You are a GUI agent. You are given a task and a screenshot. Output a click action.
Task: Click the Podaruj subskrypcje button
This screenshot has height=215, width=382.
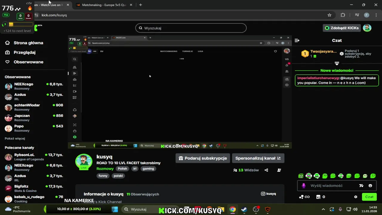tap(203, 158)
